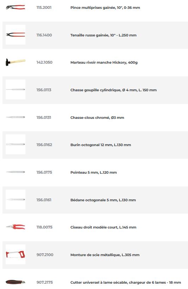188x289 pixels.
Task: Open reference 116.1400
Action: click(44, 35)
